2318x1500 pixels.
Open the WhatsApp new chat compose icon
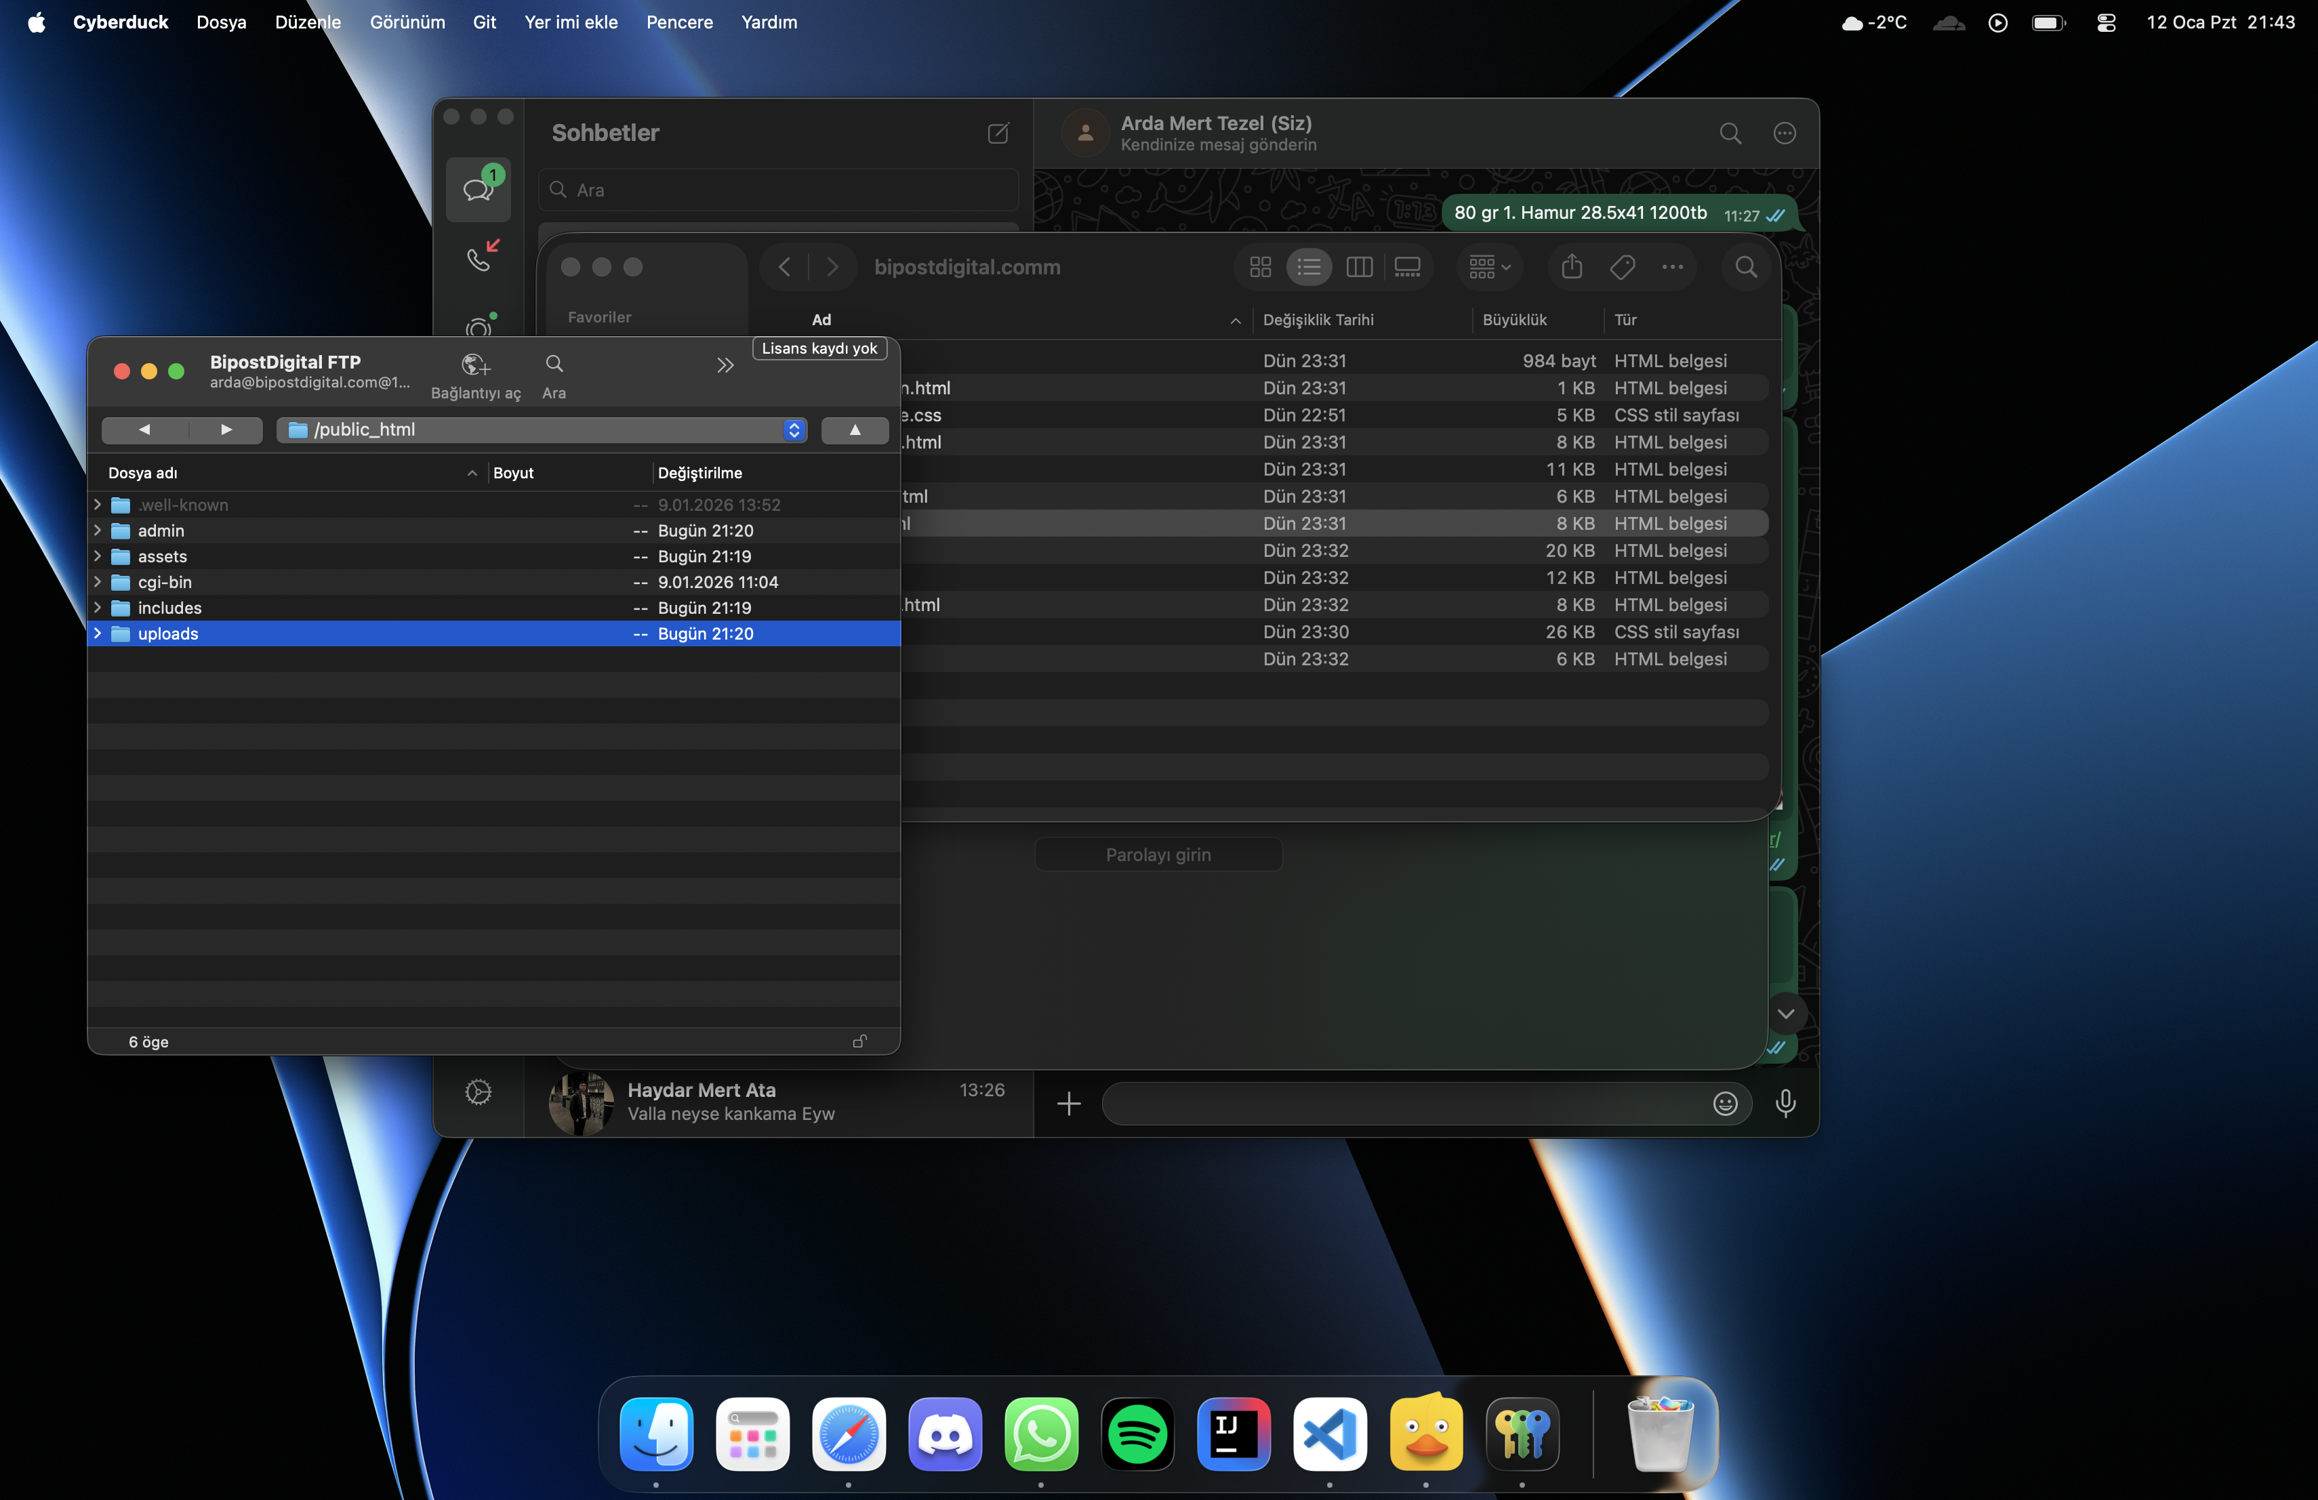click(x=998, y=133)
